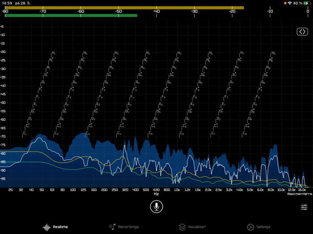
Task: Click the 1.0k frequency axis label
Action: pos(177,190)
